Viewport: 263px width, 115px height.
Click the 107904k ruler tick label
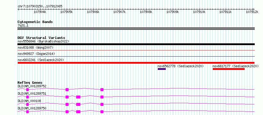(x=40, y=12)
